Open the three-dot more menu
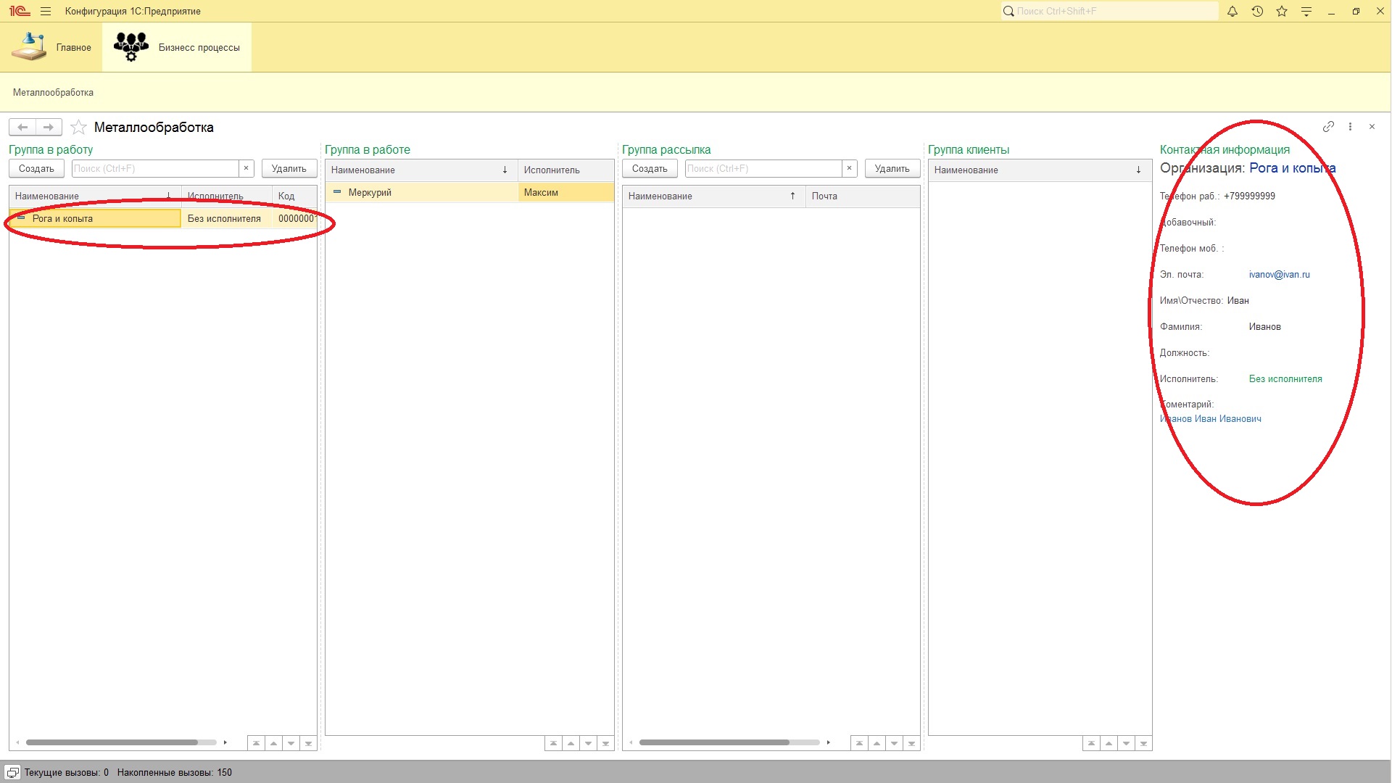The width and height of the screenshot is (1392, 783). (1350, 127)
